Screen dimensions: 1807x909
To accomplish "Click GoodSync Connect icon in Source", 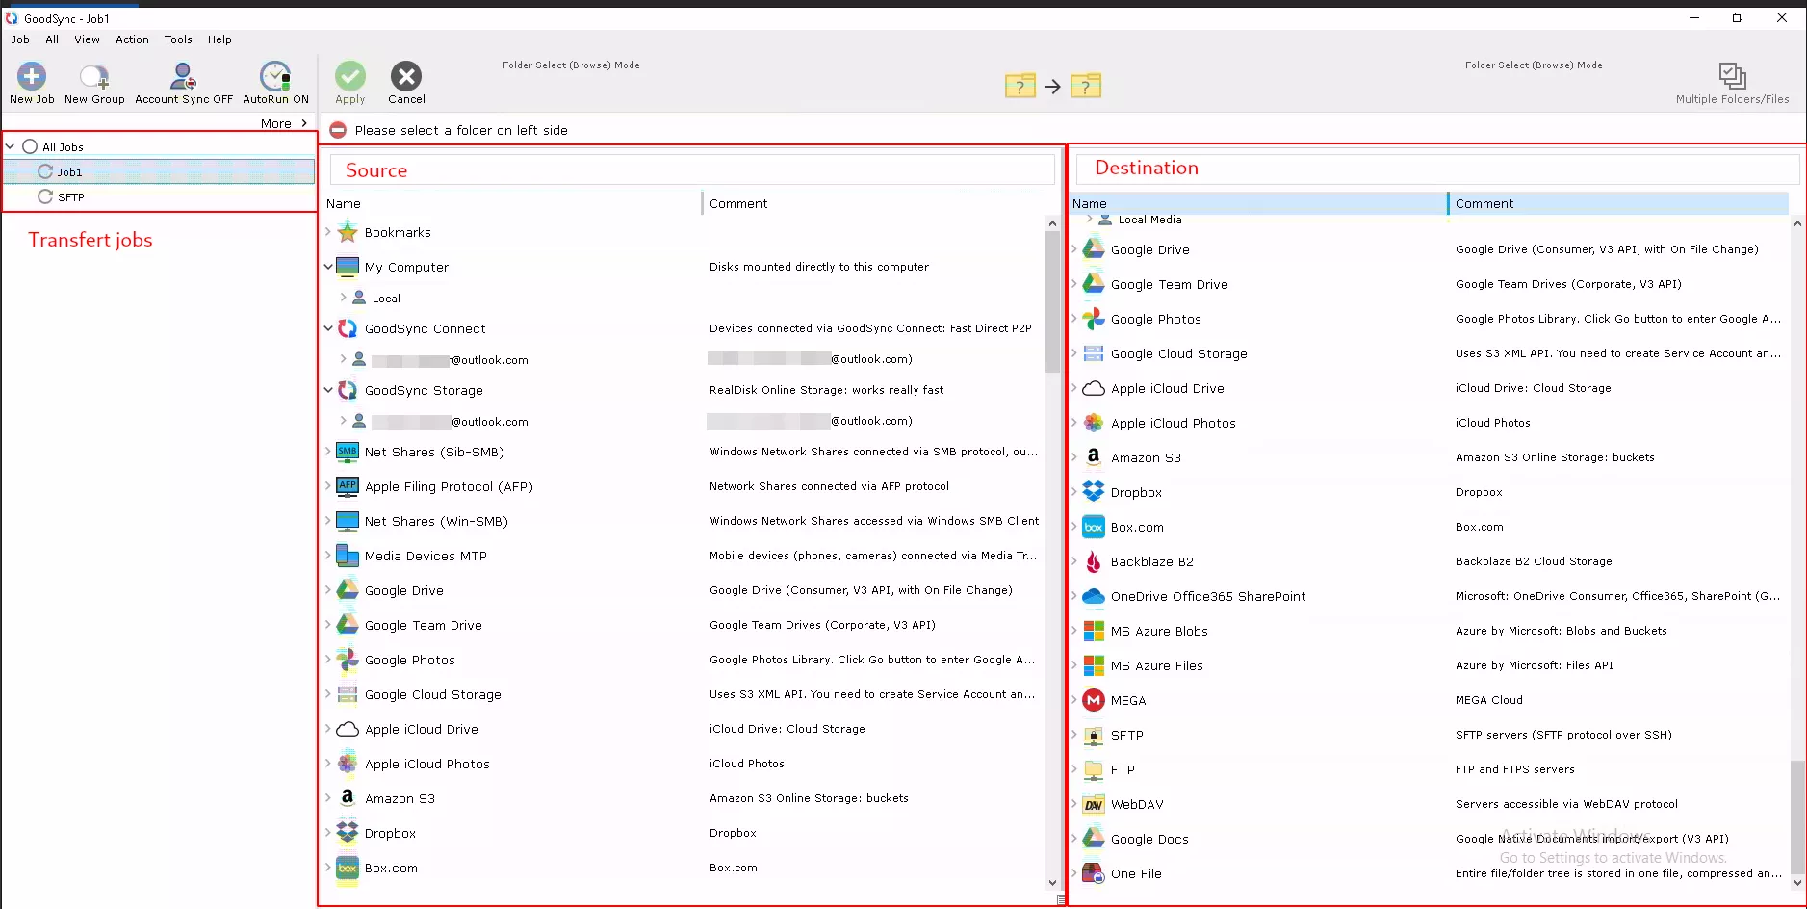I will [348, 328].
